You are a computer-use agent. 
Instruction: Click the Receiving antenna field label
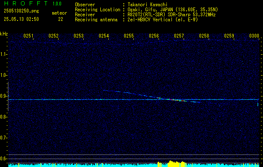click(96, 20)
